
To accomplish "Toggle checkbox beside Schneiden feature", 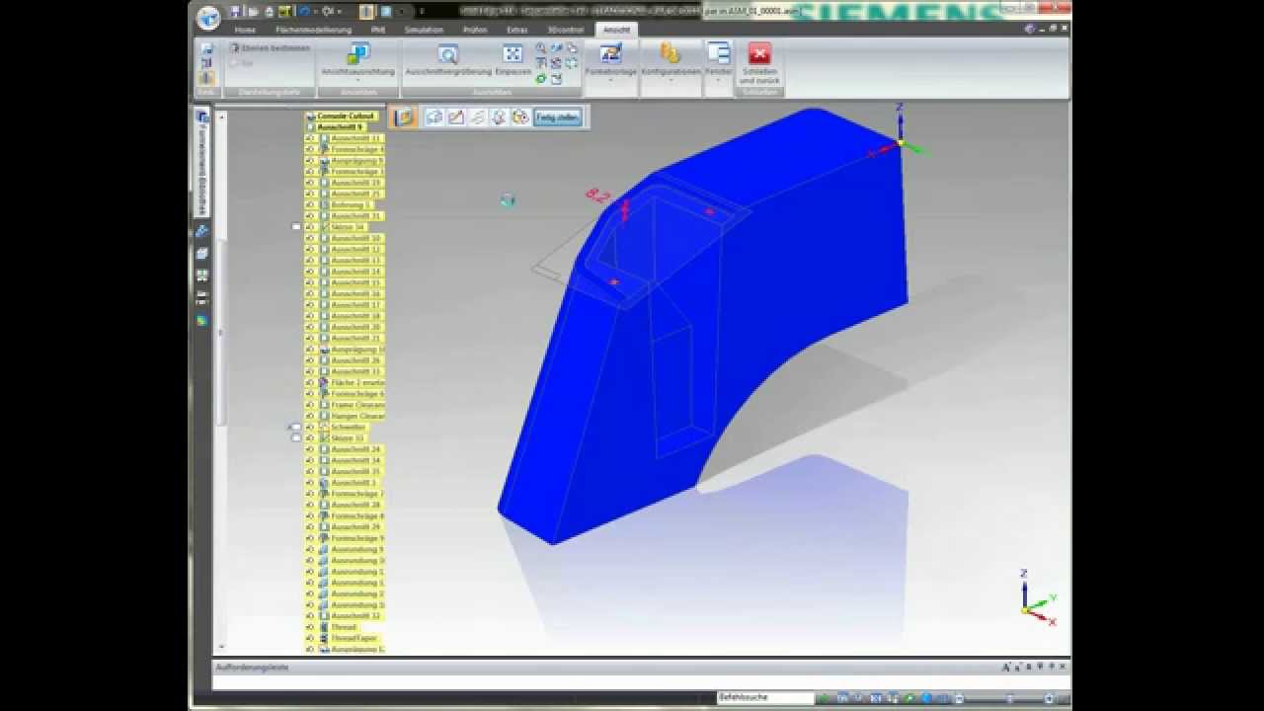I will pyautogui.click(x=296, y=428).
